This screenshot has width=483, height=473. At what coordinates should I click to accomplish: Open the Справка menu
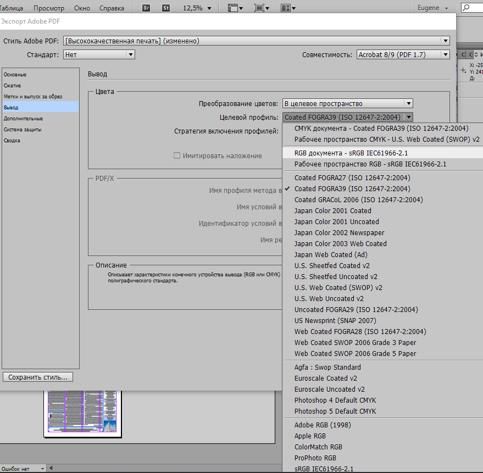click(x=112, y=8)
